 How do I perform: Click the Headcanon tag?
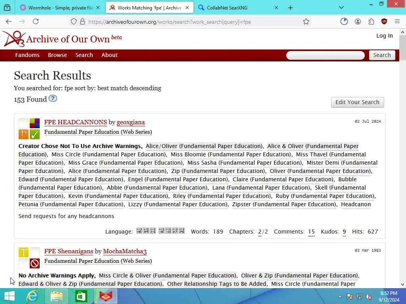click(x=356, y=204)
